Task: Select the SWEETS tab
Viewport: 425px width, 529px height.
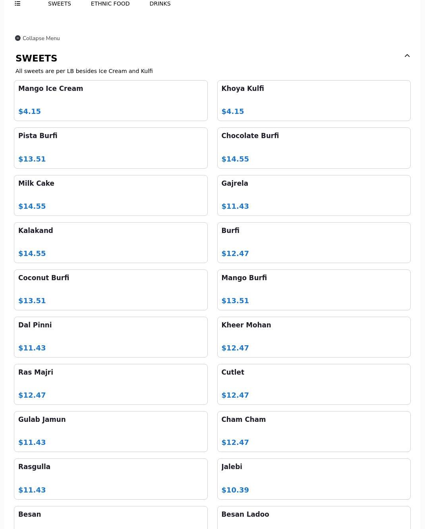Action: click(x=60, y=4)
